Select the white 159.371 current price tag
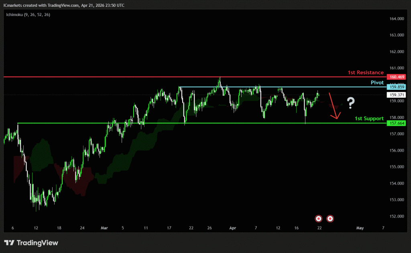Image resolution: width=411 pixels, height=253 pixels. click(x=396, y=95)
